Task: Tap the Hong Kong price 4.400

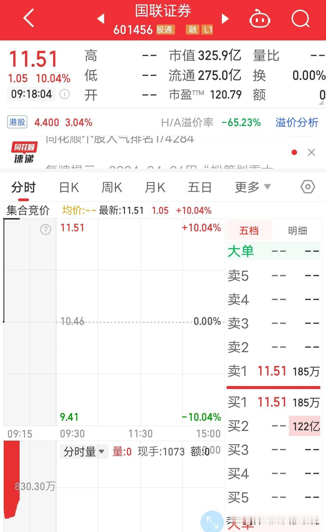Action: click(x=47, y=122)
